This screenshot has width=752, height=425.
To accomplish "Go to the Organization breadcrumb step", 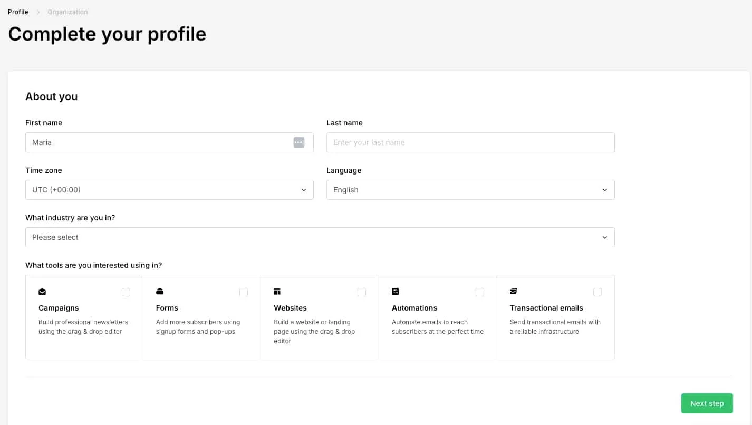I will (68, 12).
